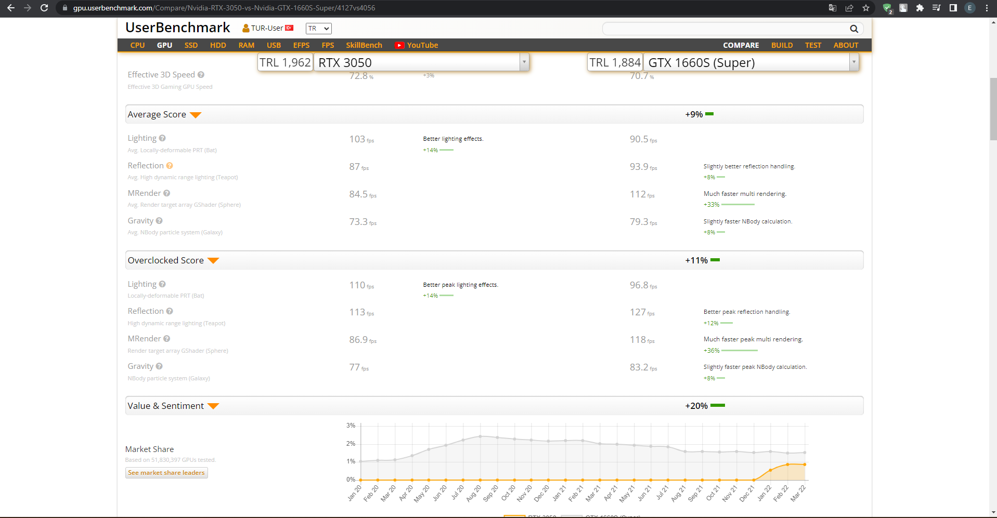Click the +36% peak MRender bar
The height and width of the screenshot is (518, 997).
click(x=740, y=351)
